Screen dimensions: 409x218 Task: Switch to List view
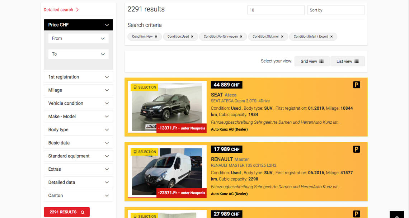[347, 61]
